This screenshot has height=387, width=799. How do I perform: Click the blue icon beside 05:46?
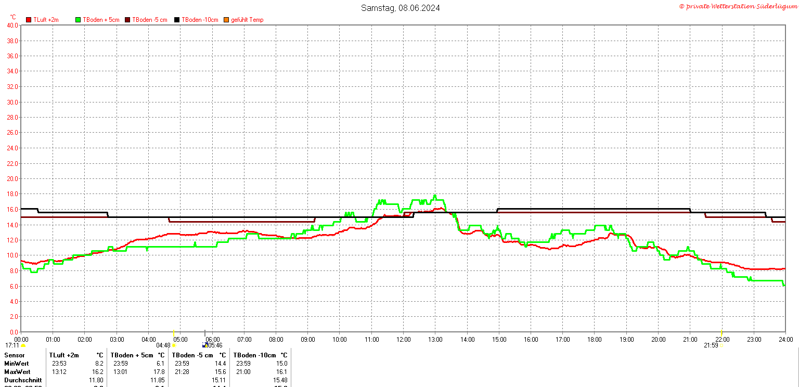tap(205, 345)
